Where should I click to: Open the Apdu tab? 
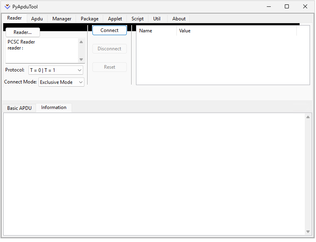[x=37, y=19]
